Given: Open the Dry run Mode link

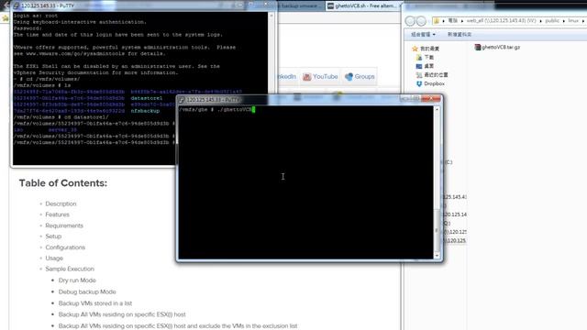Looking at the screenshot, I should pyautogui.click(x=77, y=280).
